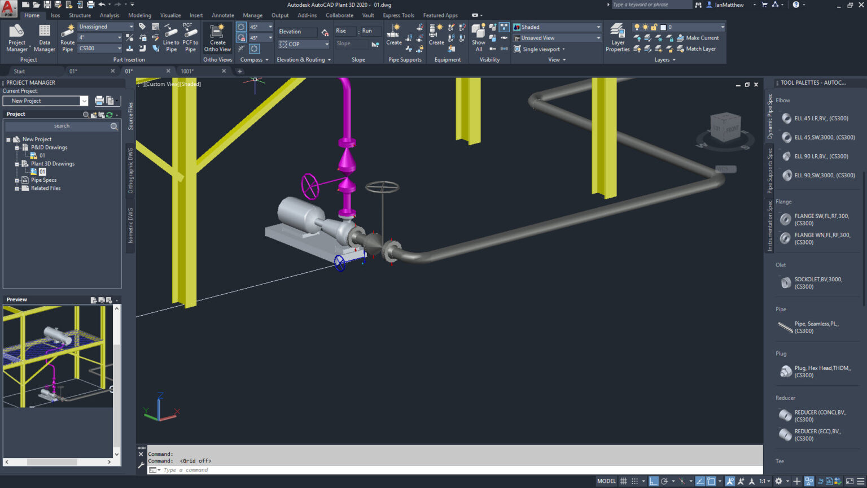This screenshot has width=867, height=488.
Task: Click Show All in Visibility panel
Action: [x=478, y=37]
